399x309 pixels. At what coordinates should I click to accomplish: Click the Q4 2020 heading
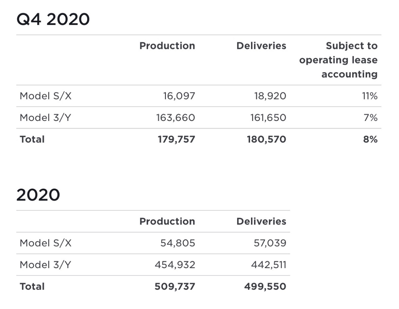[x=53, y=20]
